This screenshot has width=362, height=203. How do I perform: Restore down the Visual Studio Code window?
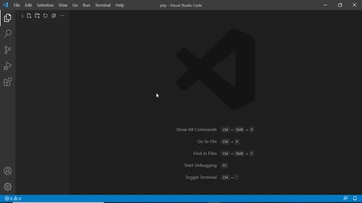point(340,5)
